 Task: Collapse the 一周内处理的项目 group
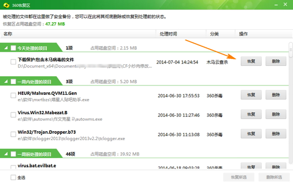(x=6, y=82)
